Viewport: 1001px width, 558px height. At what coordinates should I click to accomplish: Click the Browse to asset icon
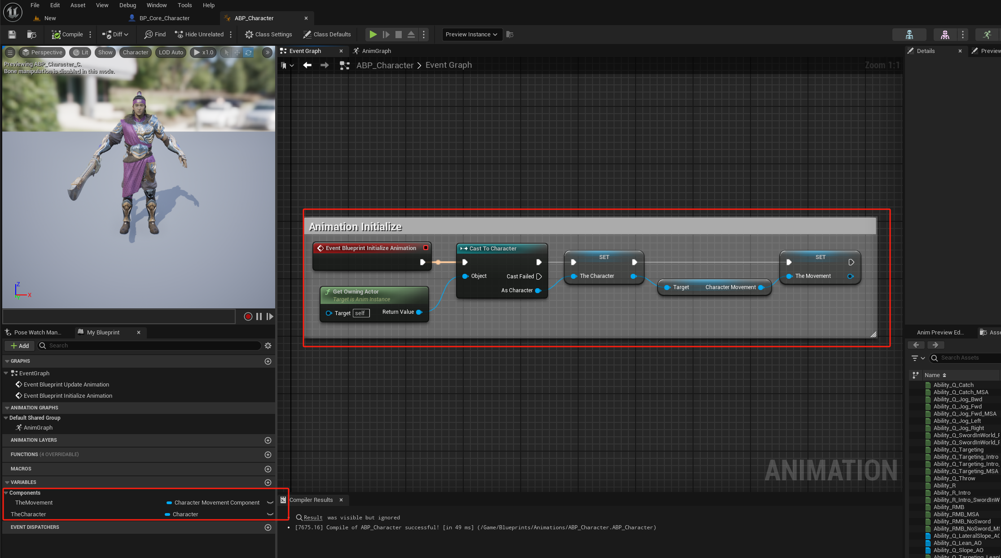pyautogui.click(x=31, y=35)
